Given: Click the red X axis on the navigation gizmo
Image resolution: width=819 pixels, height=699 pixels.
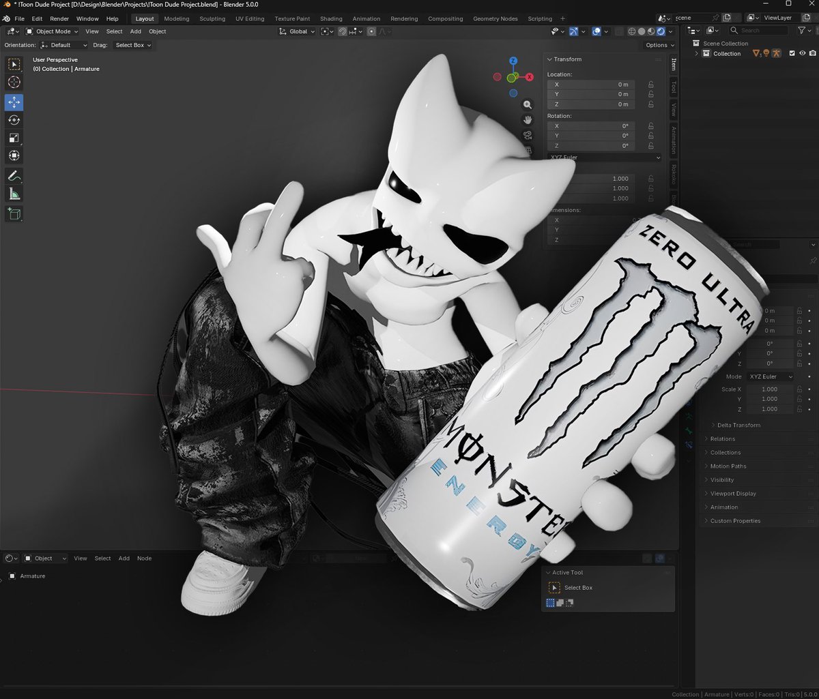Looking at the screenshot, I should (530, 76).
